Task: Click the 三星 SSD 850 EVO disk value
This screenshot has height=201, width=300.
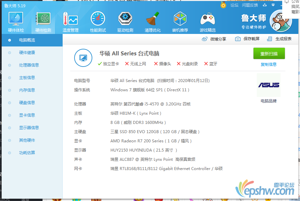Action: (155, 132)
